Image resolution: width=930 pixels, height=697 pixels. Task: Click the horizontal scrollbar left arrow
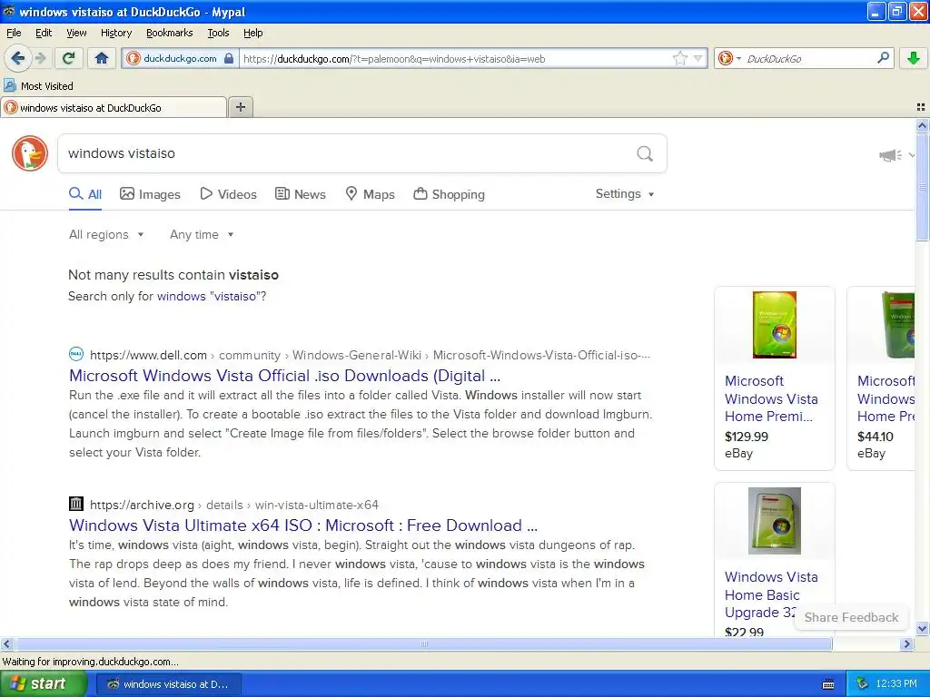[x=6, y=643]
